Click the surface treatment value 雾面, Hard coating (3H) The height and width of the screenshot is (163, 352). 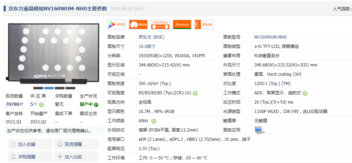coord(278,74)
